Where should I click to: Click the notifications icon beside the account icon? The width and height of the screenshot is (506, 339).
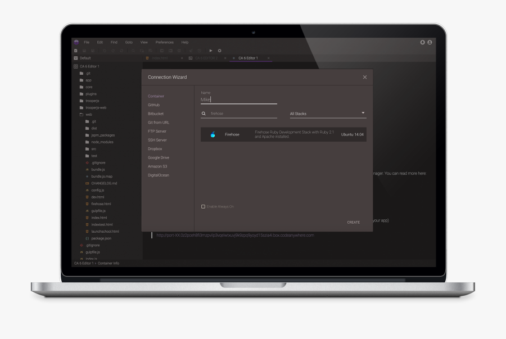423,42
